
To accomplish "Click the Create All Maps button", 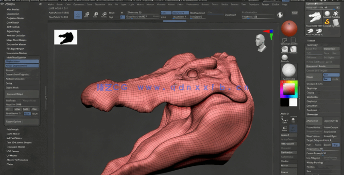I will click(22, 94).
